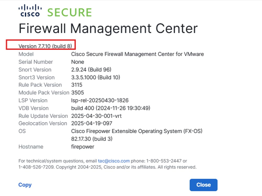Image resolution: width=262 pixels, height=196 pixels.
Task: Click the LSP Version value lsp-rel-20250430-1826
Action: click(100, 100)
